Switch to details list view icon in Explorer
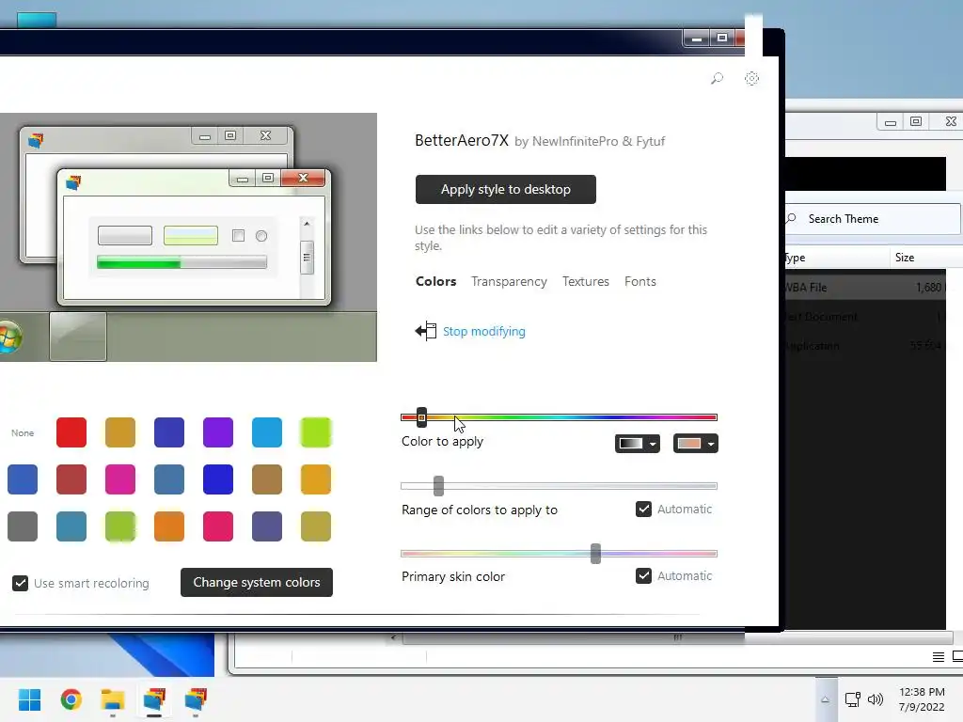The width and height of the screenshot is (963, 722). click(x=939, y=657)
